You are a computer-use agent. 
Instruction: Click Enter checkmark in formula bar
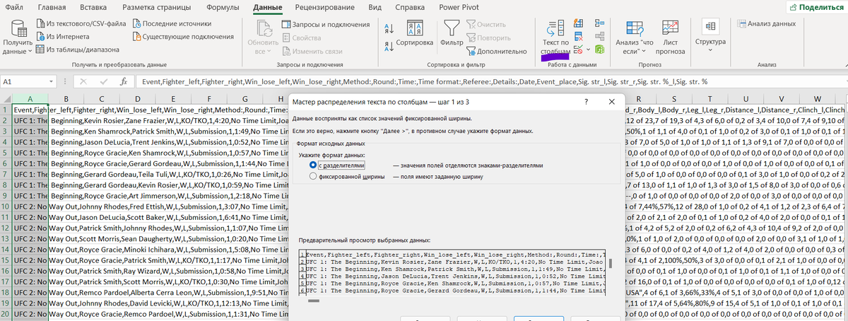(103, 81)
